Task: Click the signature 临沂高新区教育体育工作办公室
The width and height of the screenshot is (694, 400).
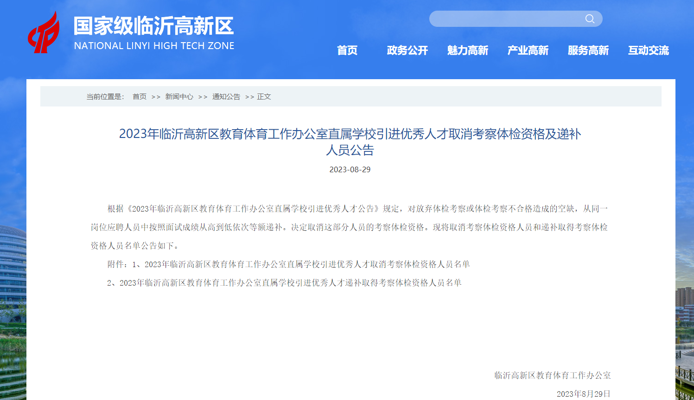Action: click(553, 375)
